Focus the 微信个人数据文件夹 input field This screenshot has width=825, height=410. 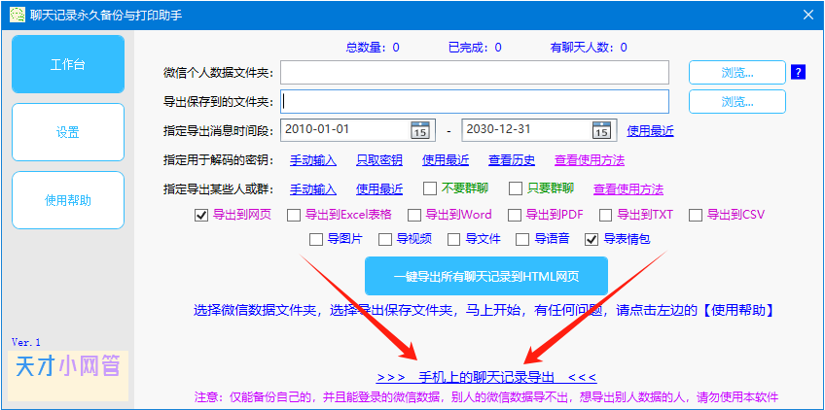(x=475, y=73)
